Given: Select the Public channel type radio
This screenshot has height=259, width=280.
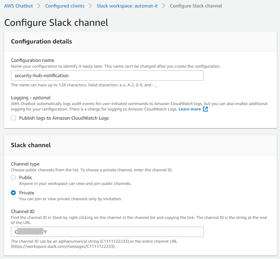Looking at the screenshot, I should 13,177.
